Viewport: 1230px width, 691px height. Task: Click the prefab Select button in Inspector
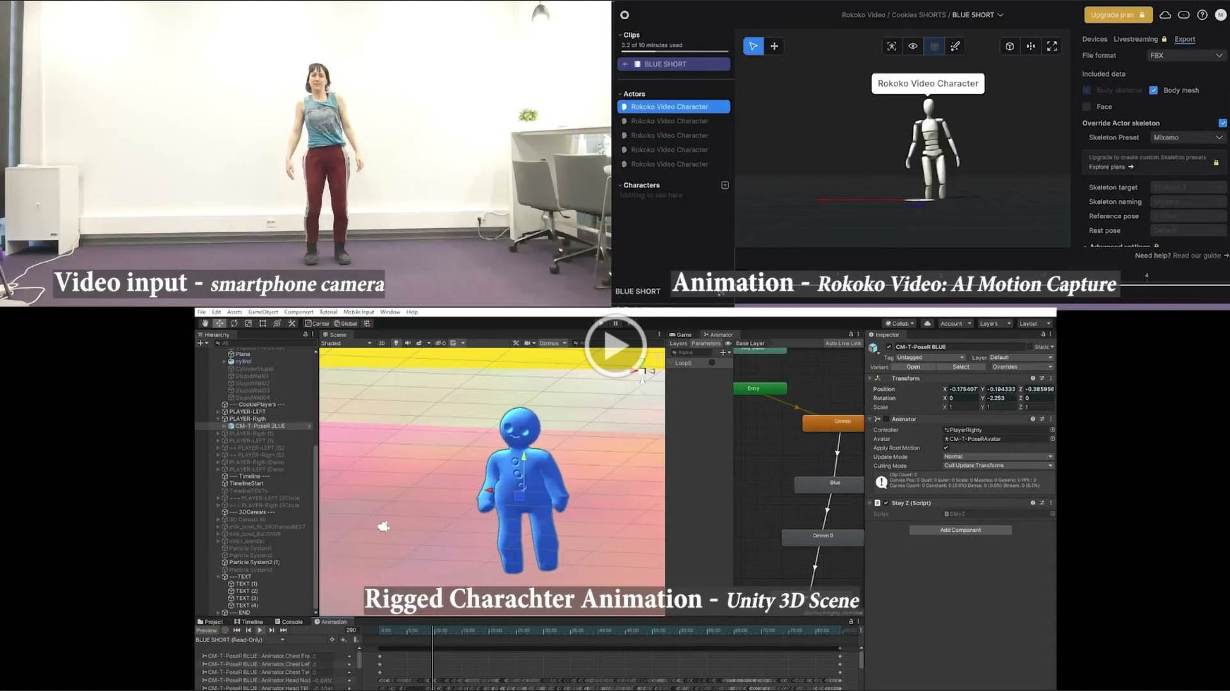(961, 367)
